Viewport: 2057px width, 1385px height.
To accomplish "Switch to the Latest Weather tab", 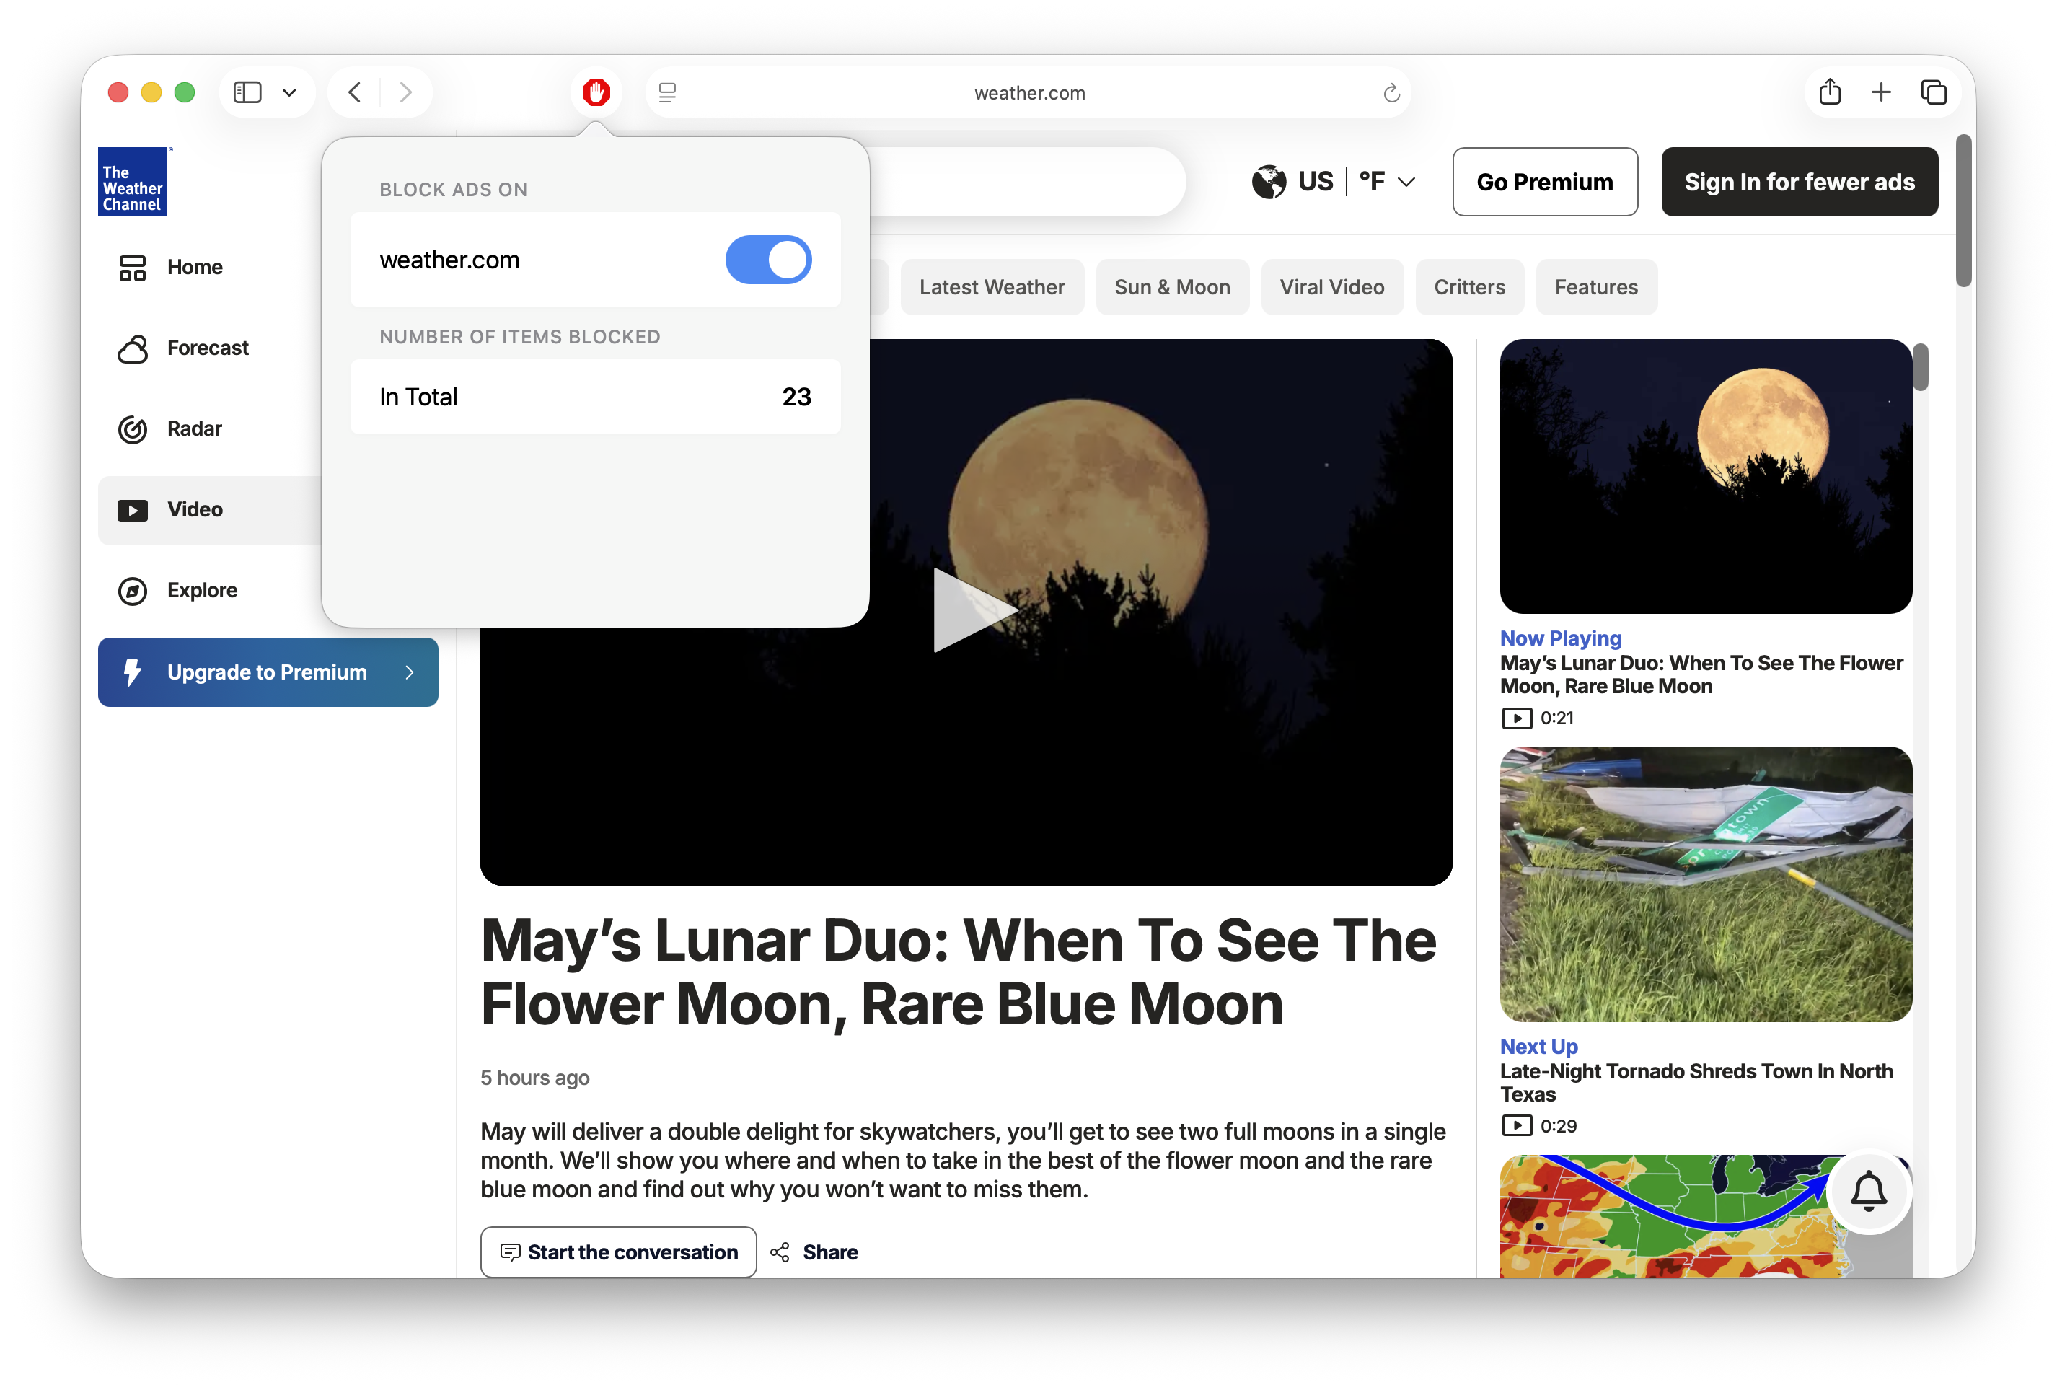I will [x=992, y=287].
